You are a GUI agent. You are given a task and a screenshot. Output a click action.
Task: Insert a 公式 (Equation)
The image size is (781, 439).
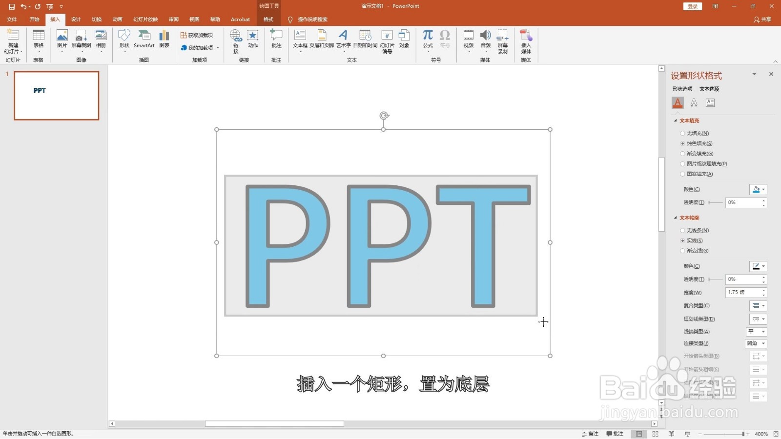coord(428,39)
